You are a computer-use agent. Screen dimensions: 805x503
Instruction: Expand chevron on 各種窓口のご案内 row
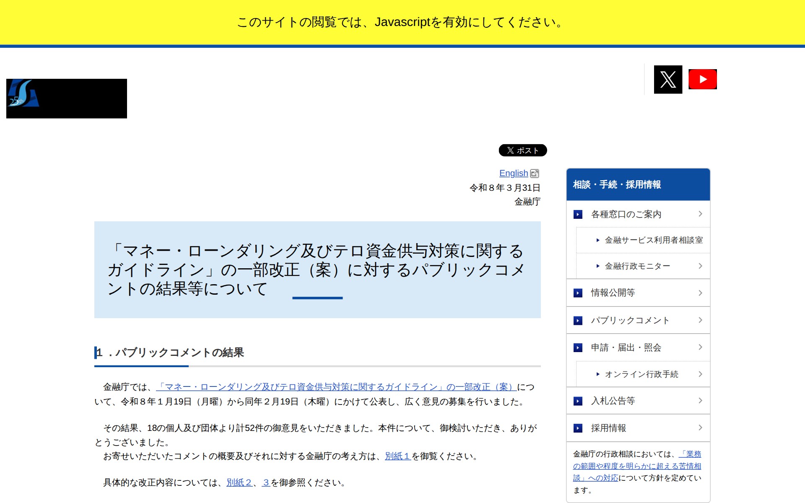pyautogui.click(x=700, y=214)
